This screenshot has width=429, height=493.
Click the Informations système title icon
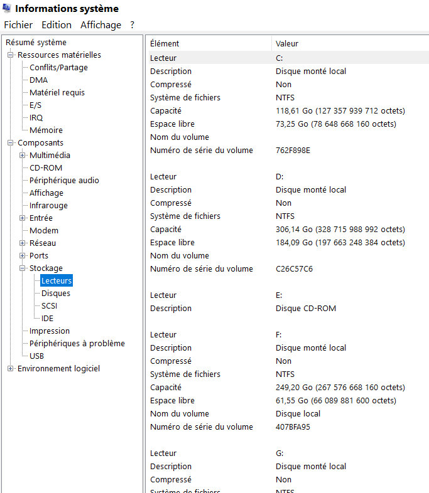pyautogui.click(x=7, y=8)
